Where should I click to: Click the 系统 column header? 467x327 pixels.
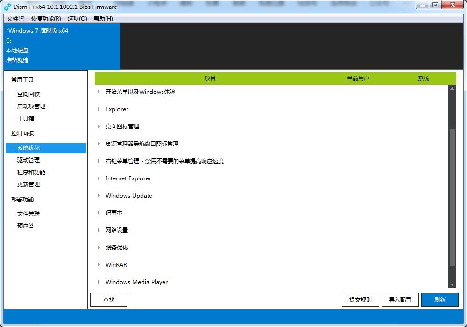click(x=424, y=78)
